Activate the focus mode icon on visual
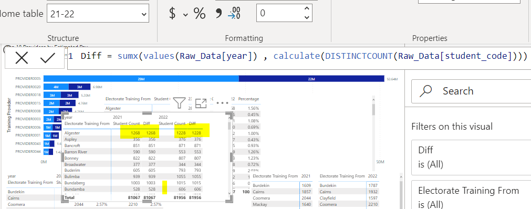The image size is (531, 209). pyautogui.click(x=201, y=103)
